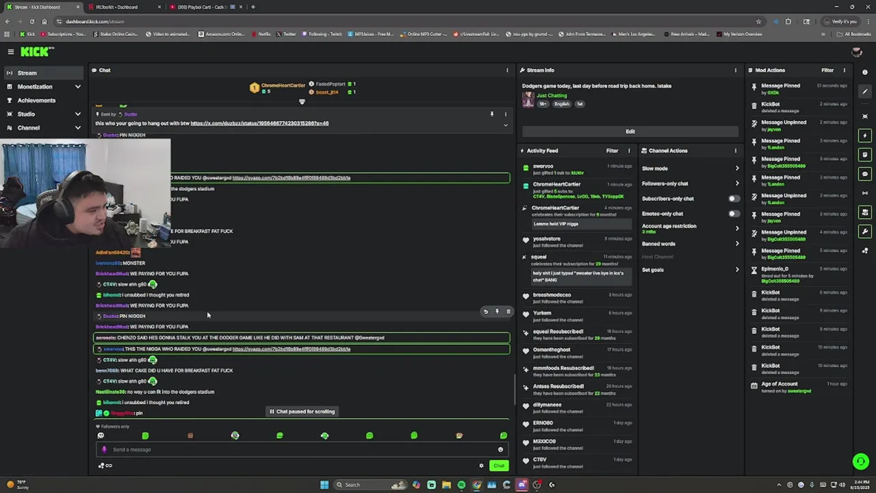This screenshot has width=876, height=493.
Task: Click the browser address bar URL
Action: pos(95,21)
